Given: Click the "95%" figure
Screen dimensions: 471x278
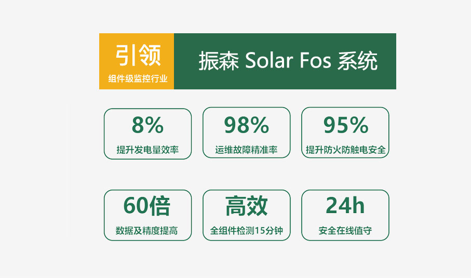Looking at the screenshot, I should pos(345,125).
